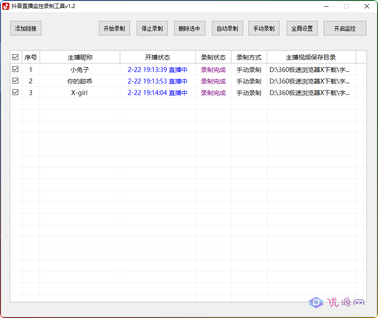The width and height of the screenshot is (378, 318).
Task: Click 录制完成 in the 你的甜乖 row
Action: click(x=213, y=81)
